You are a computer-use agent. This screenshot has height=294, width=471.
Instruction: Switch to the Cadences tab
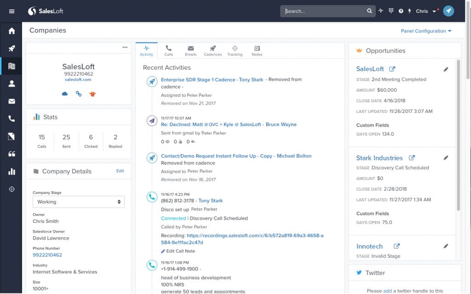[213, 50]
